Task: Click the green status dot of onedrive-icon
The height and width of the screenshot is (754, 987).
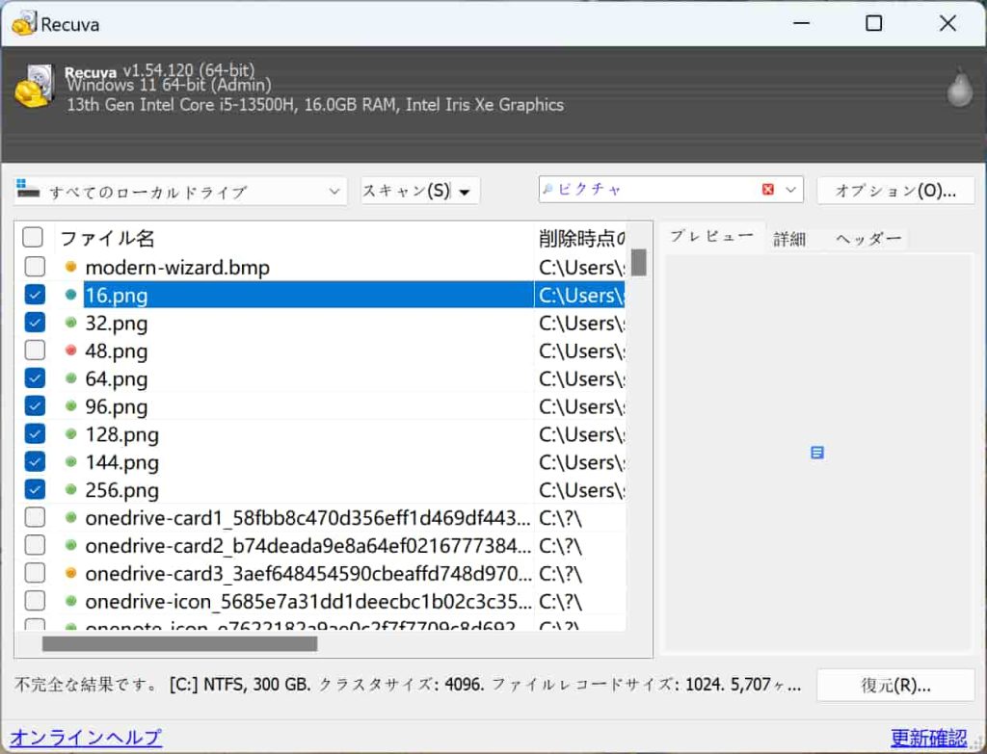Action: [x=70, y=601]
